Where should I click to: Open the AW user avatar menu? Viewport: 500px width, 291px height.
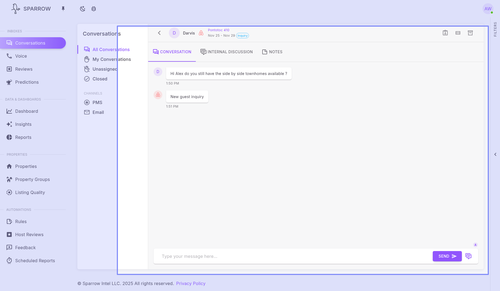click(488, 9)
